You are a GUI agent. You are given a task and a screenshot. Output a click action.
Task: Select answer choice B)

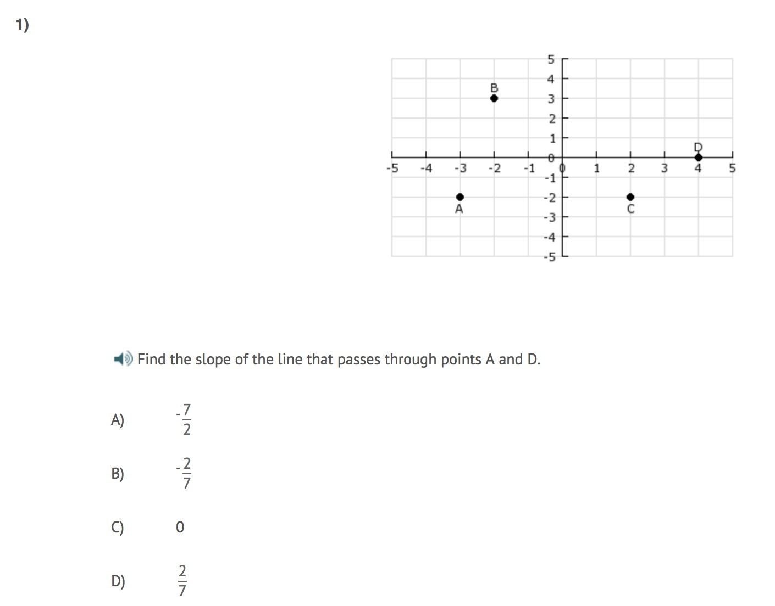point(118,474)
